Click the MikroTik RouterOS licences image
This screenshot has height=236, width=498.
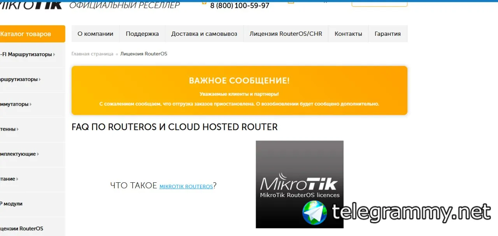(x=300, y=184)
